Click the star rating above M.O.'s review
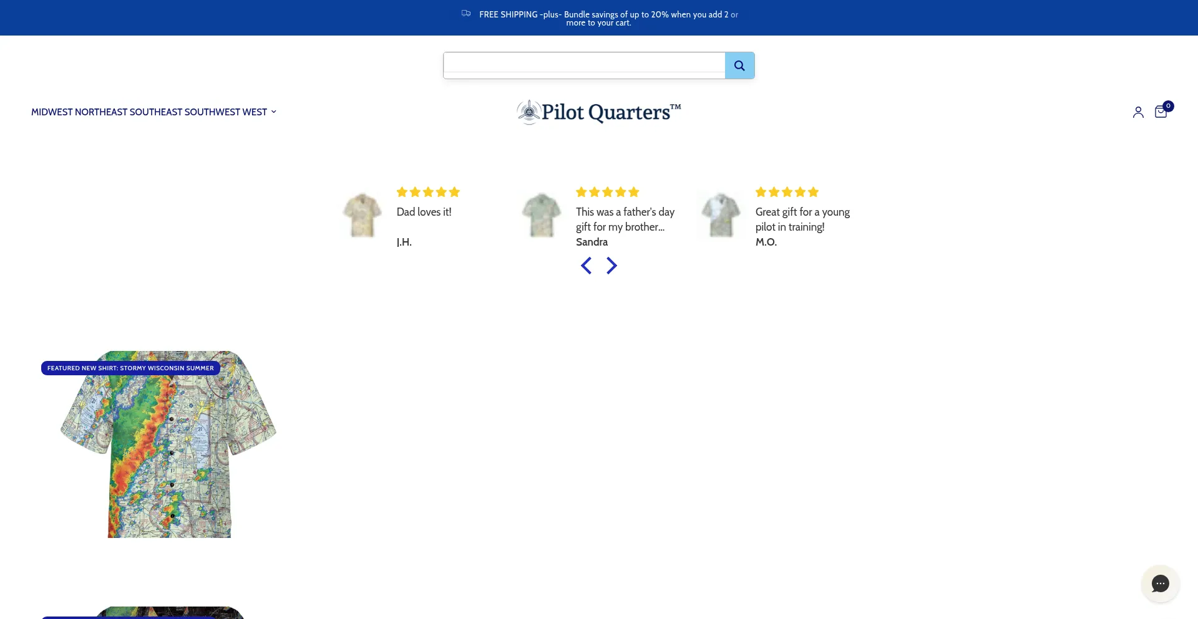Image resolution: width=1198 pixels, height=619 pixels. coord(787,192)
